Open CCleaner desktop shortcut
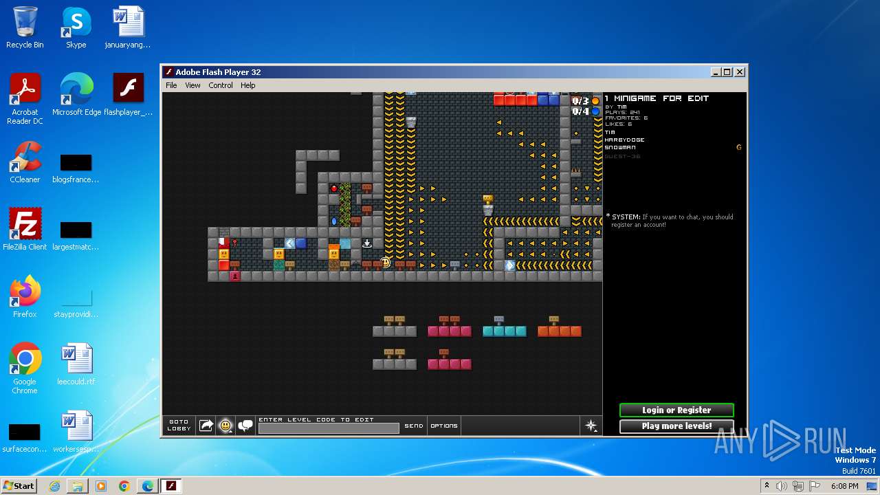The image size is (880, 495). click(25, 162)
